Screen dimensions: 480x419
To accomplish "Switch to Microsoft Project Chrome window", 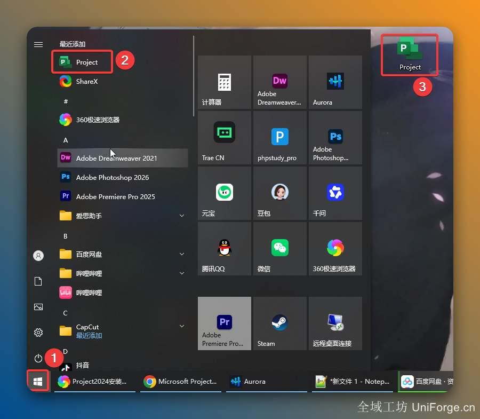I will click(x=181, y=382).
